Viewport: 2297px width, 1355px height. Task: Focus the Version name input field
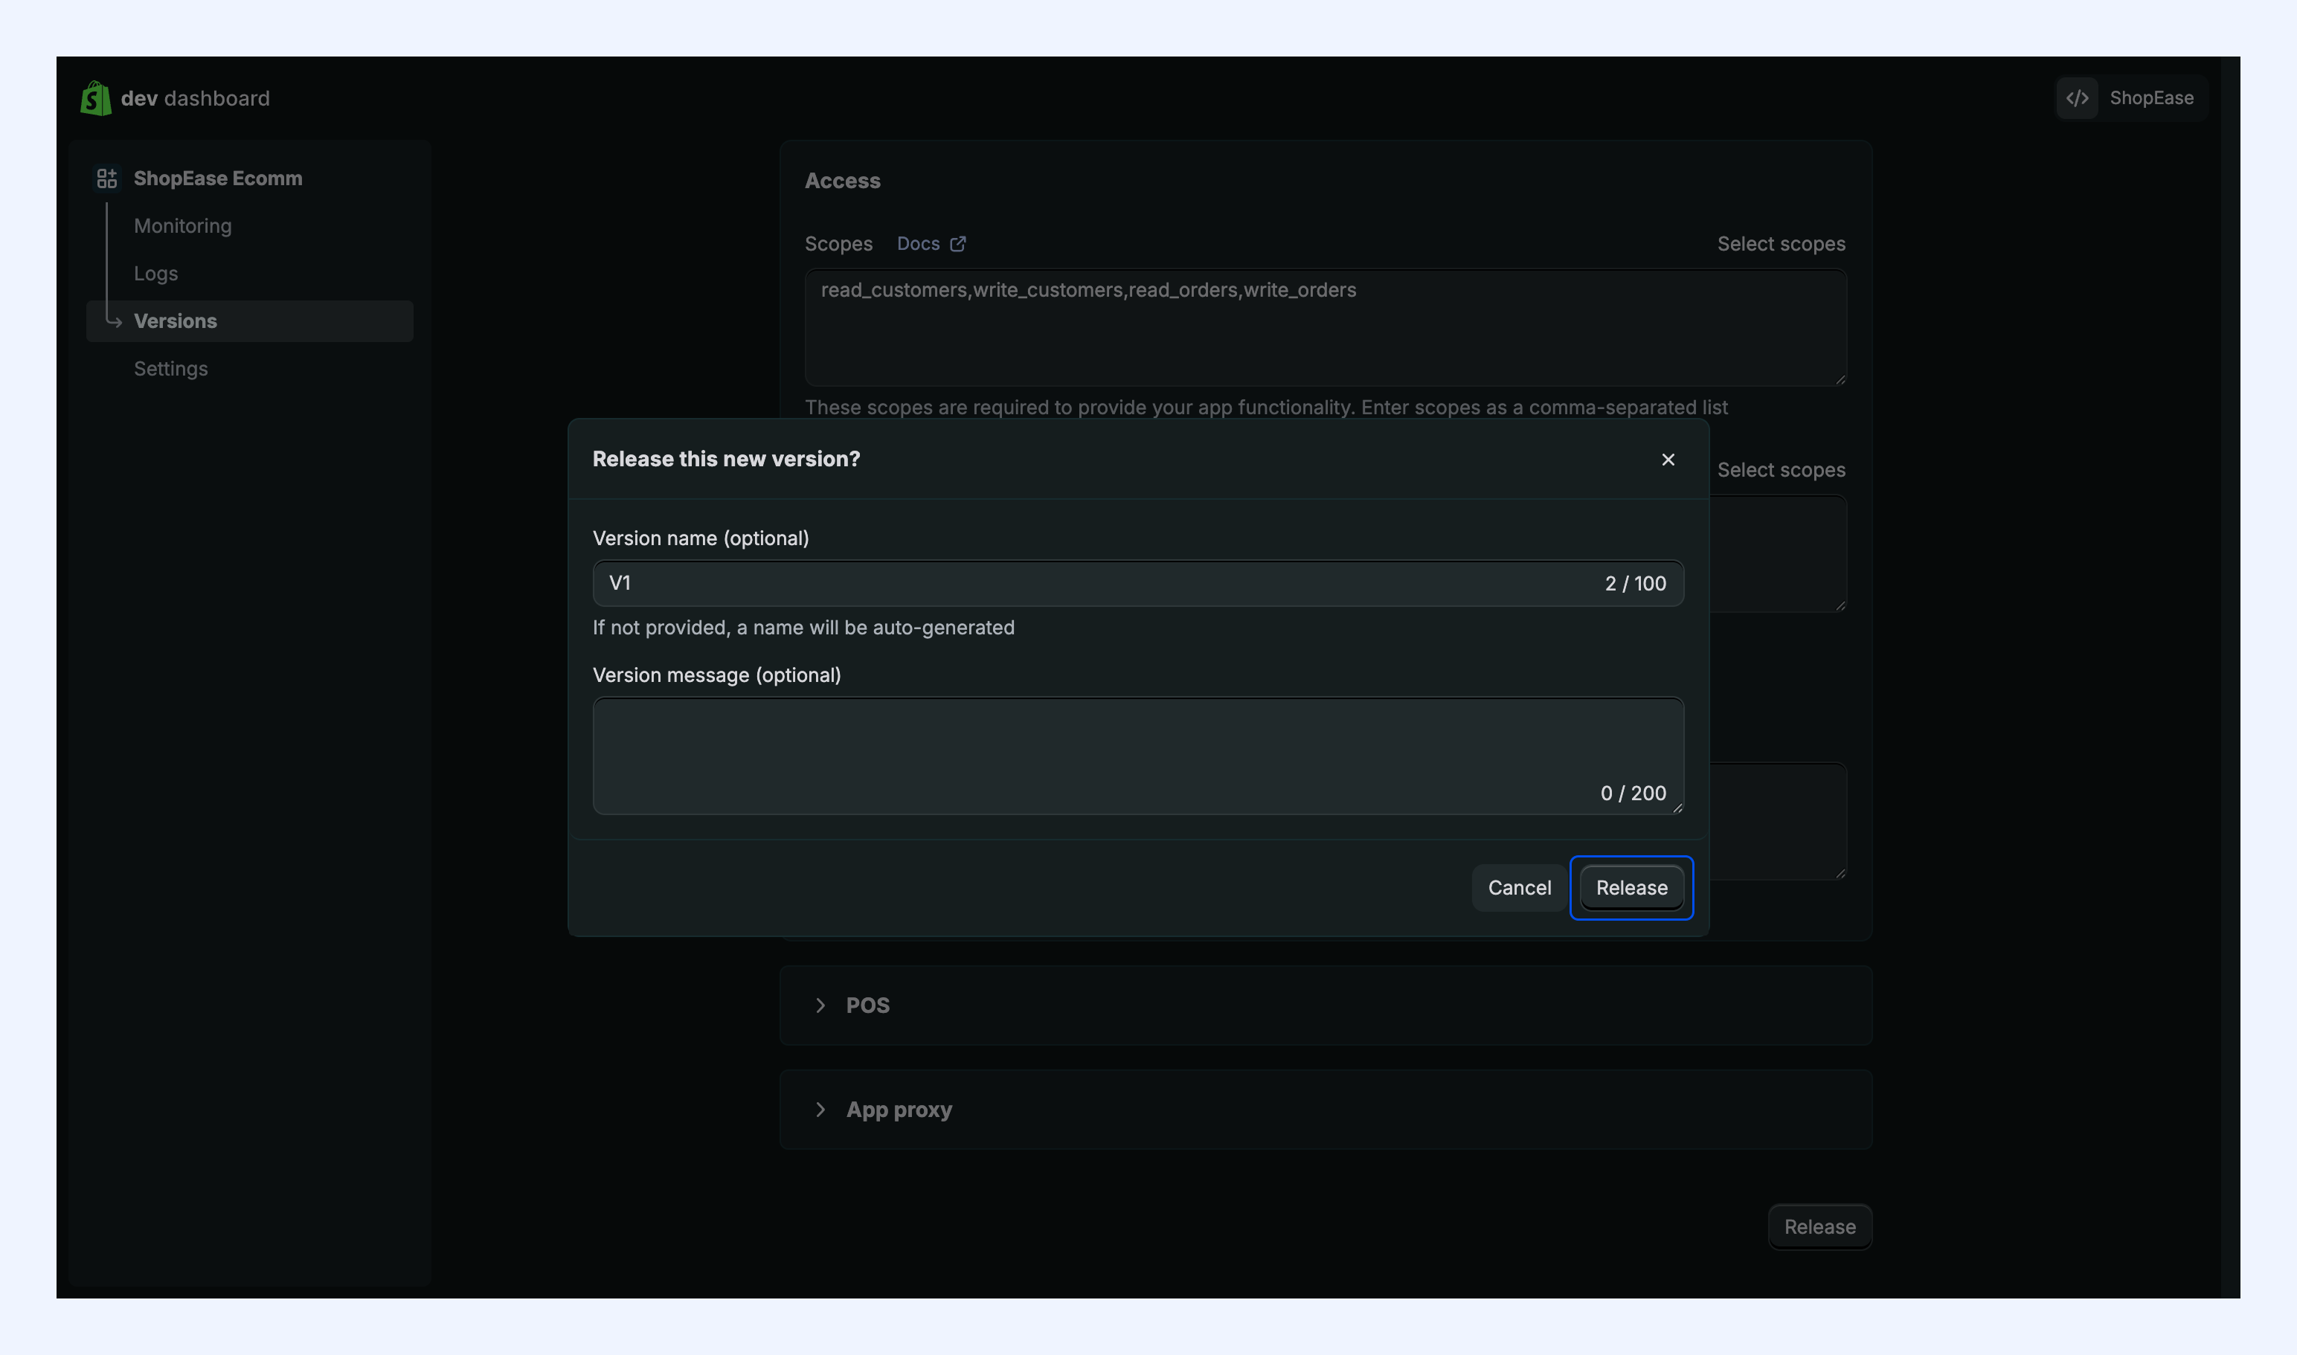point(1138,584)
